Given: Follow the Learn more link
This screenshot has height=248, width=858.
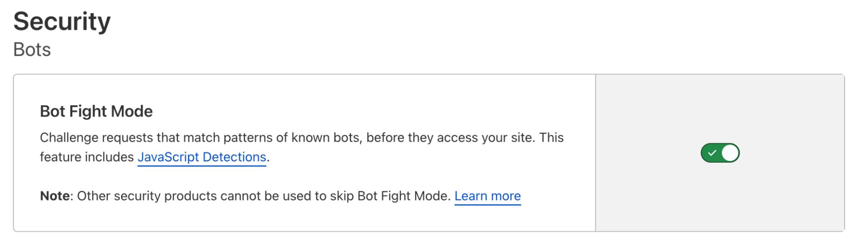Looking at the screenshot, I should coord(487,196).
